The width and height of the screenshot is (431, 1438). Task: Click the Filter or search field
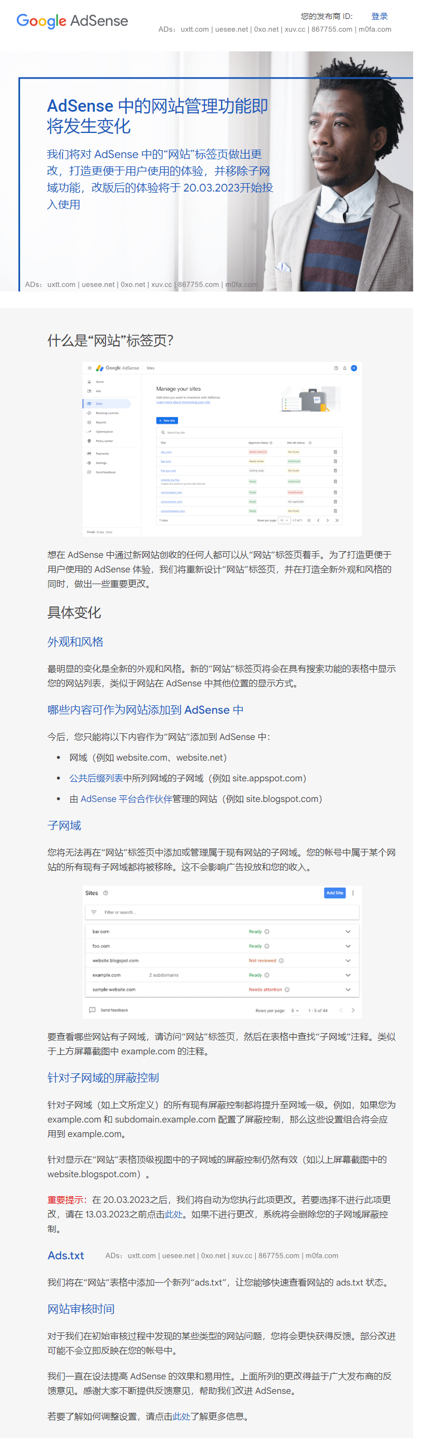[222, 912]
